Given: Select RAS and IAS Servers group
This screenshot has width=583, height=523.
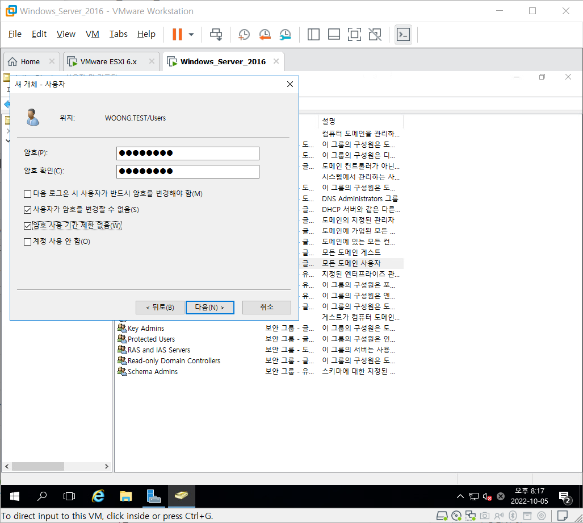Looking at the screenshot, I should [159, 350].
